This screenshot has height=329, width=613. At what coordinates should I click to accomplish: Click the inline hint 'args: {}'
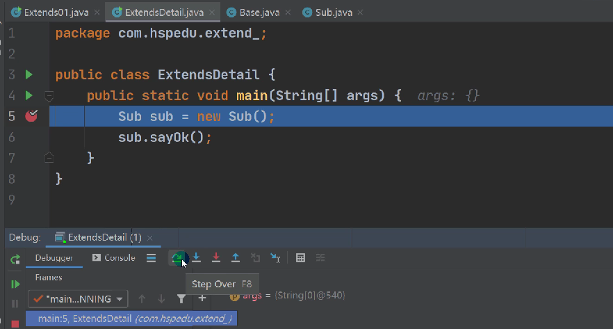pyautogui.click(x=448, y=95)
